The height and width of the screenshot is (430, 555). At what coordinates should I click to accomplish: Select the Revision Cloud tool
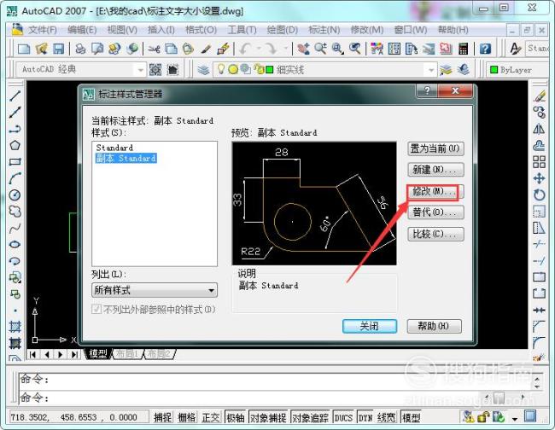pos(15,212)
